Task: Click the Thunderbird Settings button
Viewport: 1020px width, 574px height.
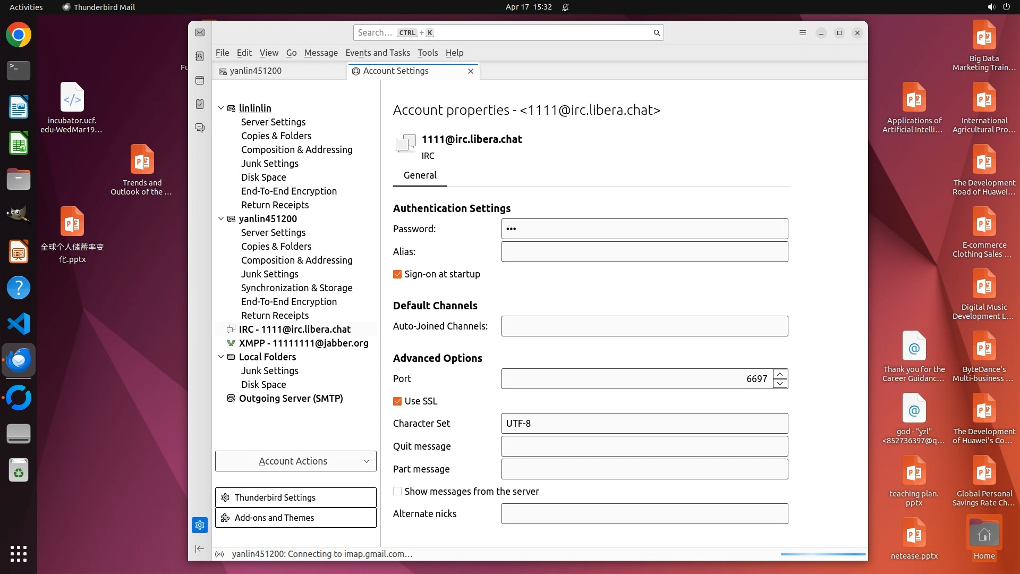Action: (x=295, y=497)
